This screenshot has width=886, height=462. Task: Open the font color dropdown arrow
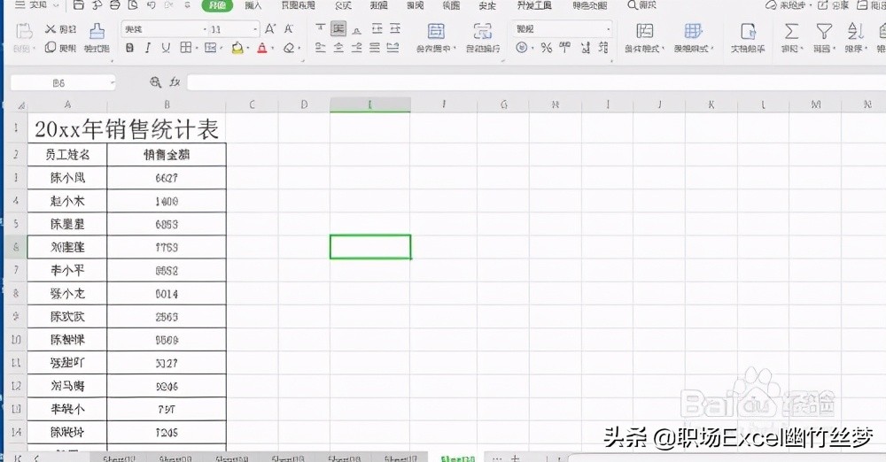(x=273, y=49)
